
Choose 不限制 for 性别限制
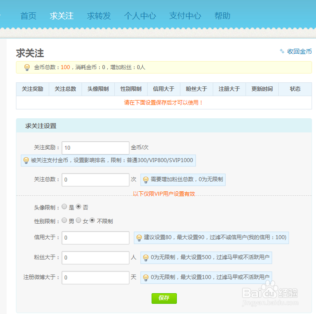[x=92, y=220]
